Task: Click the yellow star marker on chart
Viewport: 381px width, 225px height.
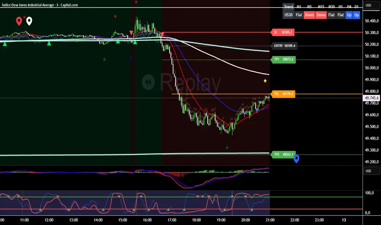Action: pos(265,81)
